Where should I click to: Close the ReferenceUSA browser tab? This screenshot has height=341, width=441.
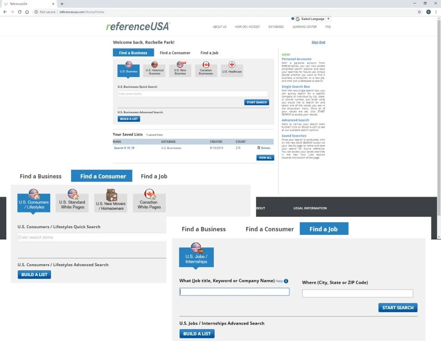[x=53, y=4]
